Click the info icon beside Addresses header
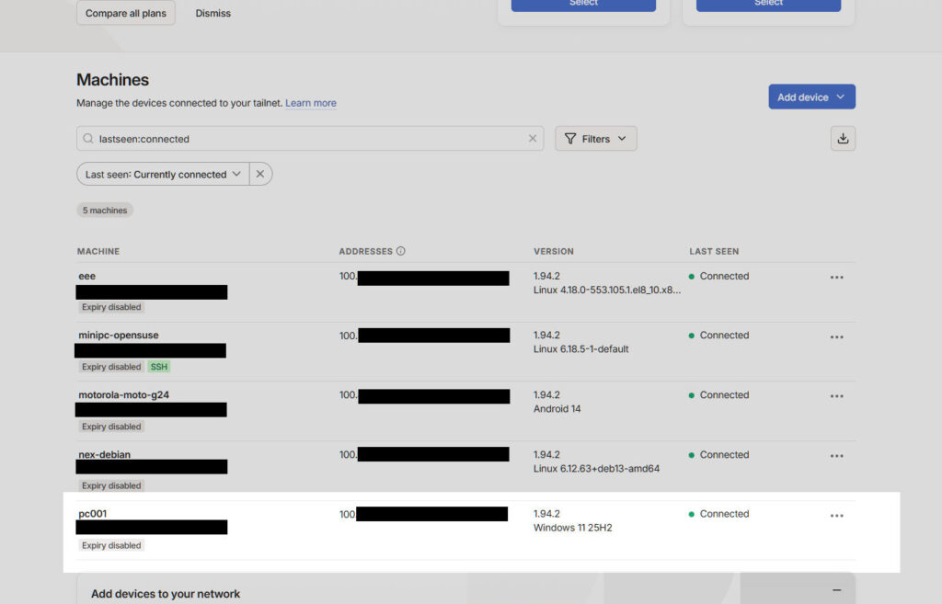 coord(401,251)
